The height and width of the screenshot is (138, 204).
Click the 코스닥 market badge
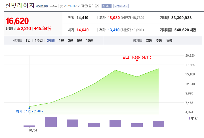(54, 6)
